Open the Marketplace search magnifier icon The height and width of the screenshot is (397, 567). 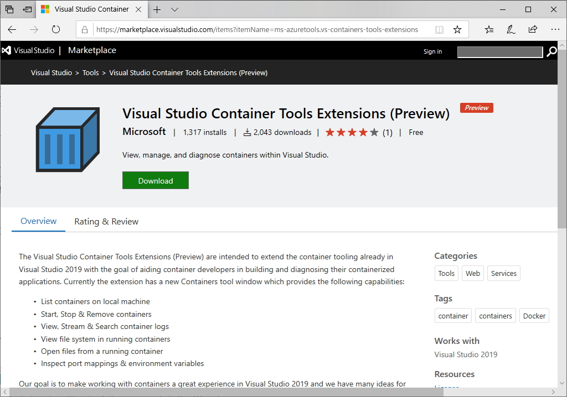coord(551,51)
